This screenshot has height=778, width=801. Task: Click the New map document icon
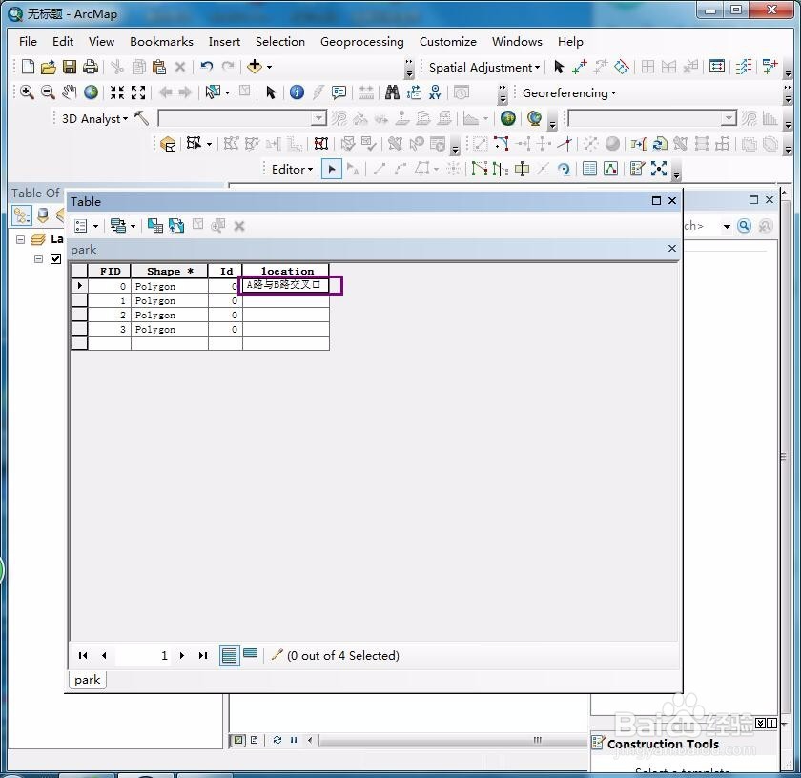tap(28, 67)
